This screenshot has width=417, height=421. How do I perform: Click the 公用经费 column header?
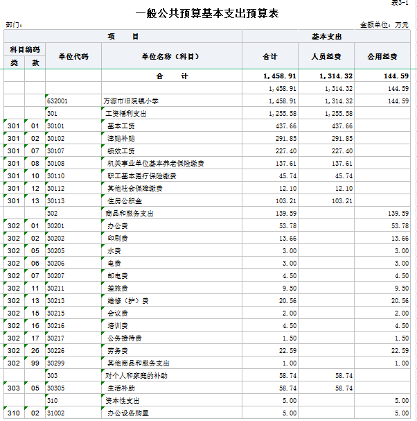coord(382,56)
